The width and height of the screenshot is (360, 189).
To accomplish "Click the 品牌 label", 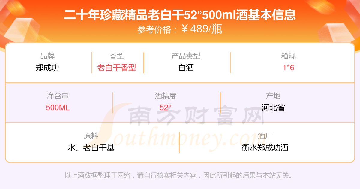I will [x=47, y=56].
